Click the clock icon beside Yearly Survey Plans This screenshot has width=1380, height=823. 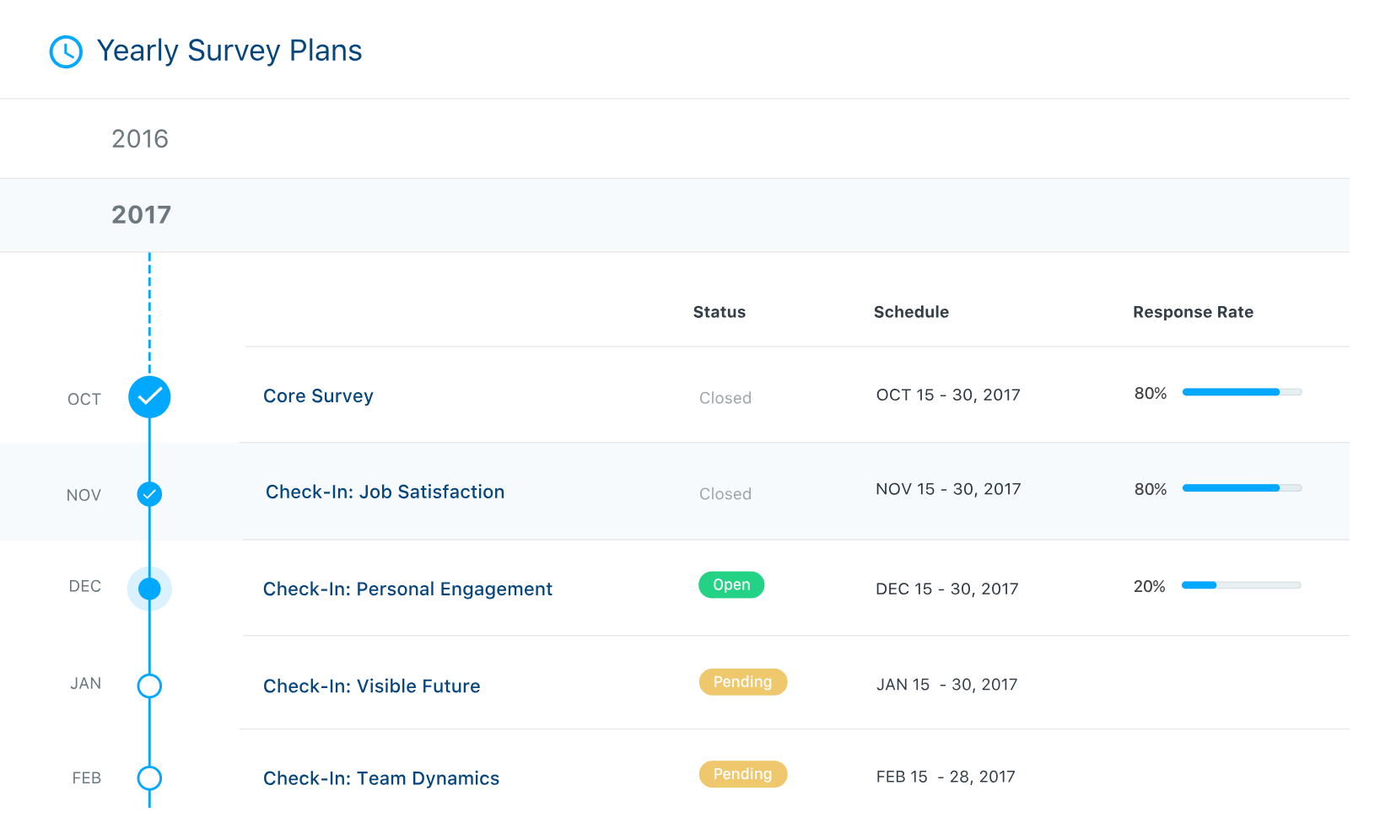coord(66,51)
